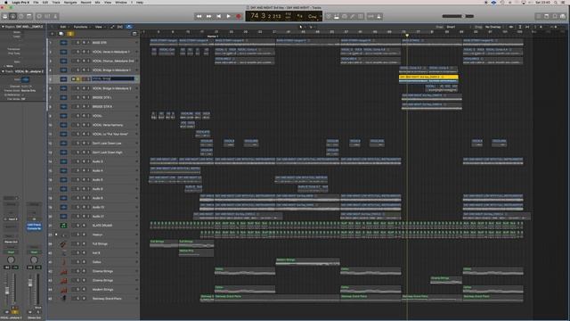
Task: Click the blue plug-in slot on Stereo Out strip
Action: coord(34,226)
